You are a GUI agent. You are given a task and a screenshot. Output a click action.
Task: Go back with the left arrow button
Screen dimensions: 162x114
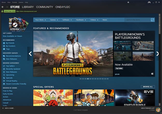(x=3, y=7)
